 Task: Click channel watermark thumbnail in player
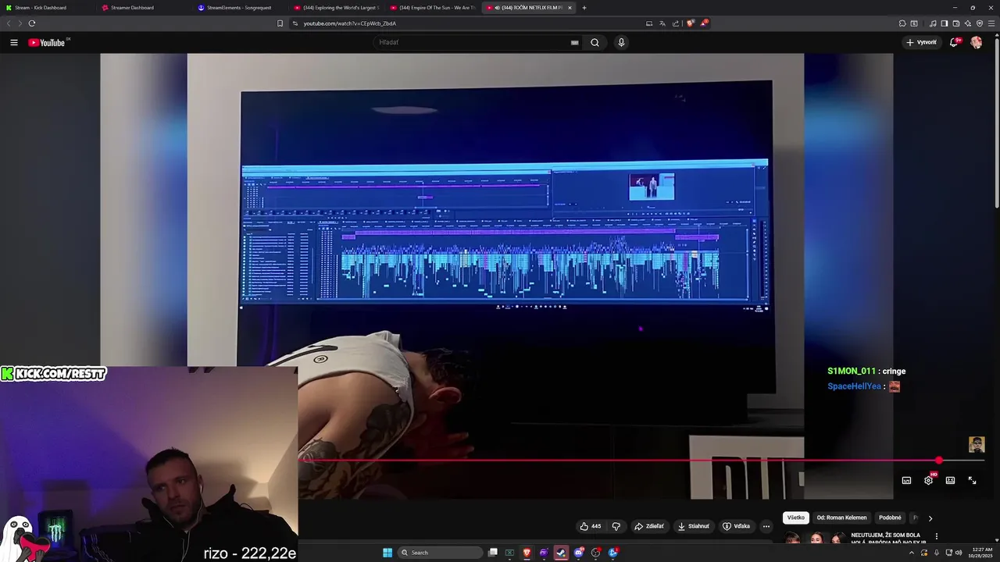[x=977, y=444]
